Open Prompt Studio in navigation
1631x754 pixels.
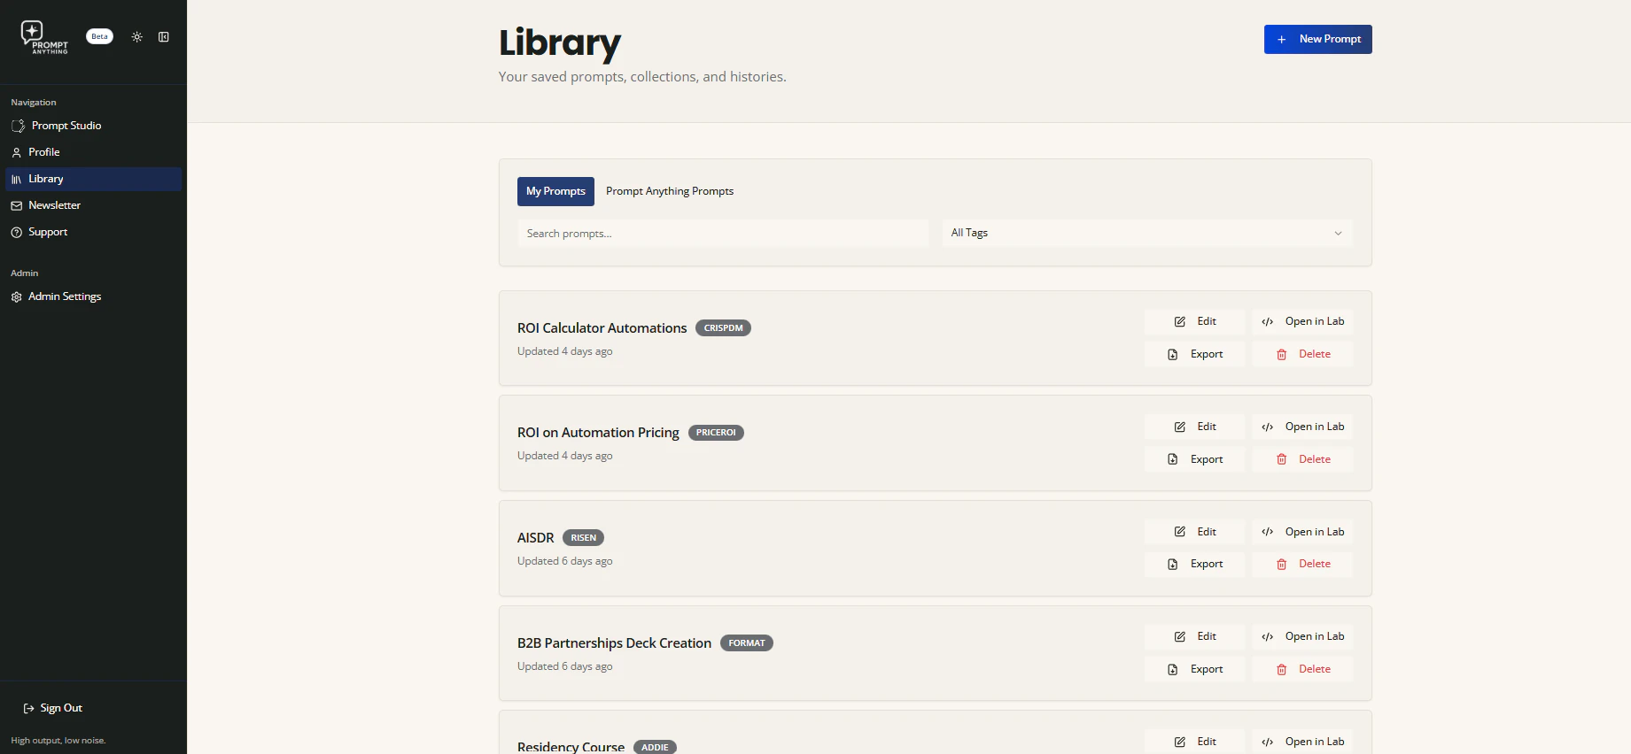coord(93,126)
